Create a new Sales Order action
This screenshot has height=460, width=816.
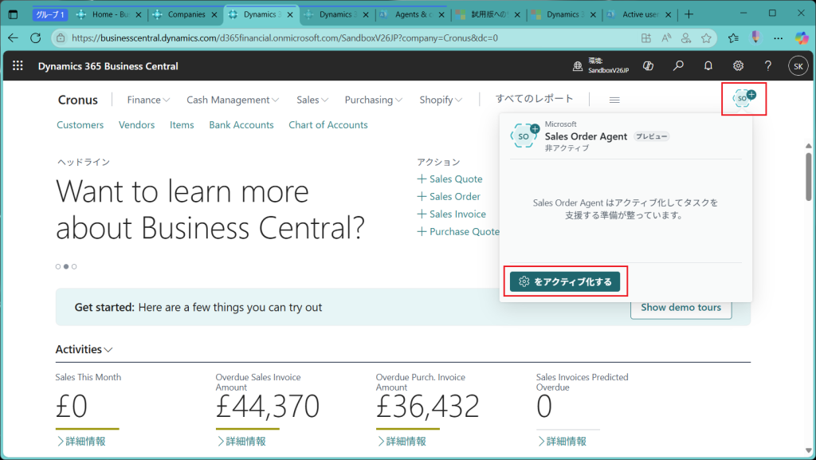click(449, 197)
